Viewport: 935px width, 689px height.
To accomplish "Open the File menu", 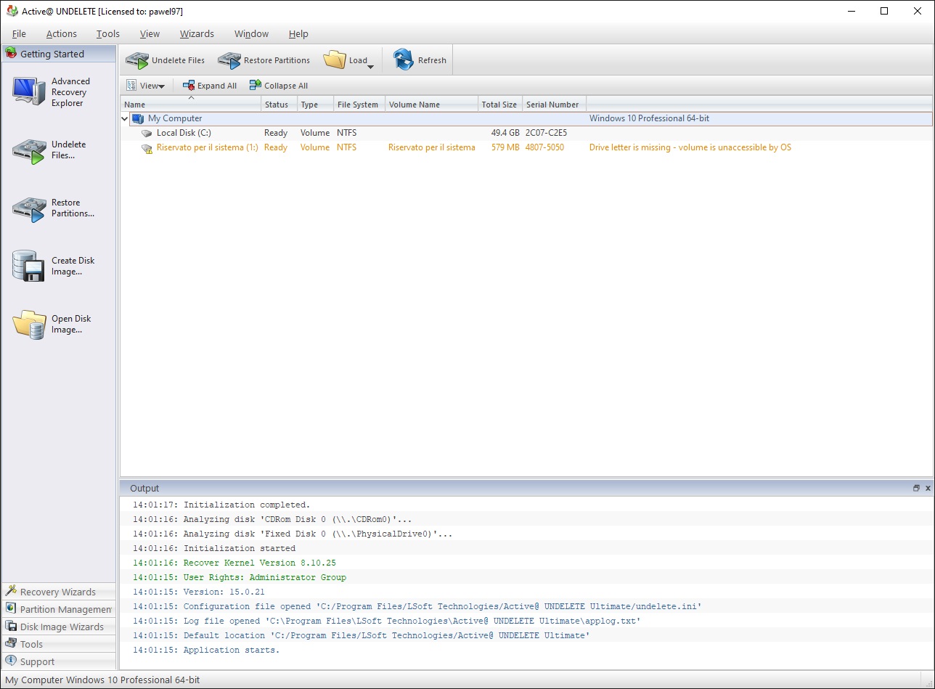I will pos(19,33).
